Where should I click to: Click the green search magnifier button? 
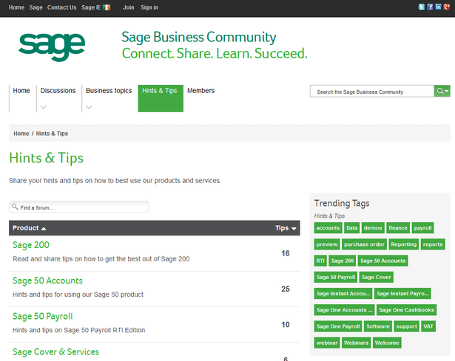442,92
